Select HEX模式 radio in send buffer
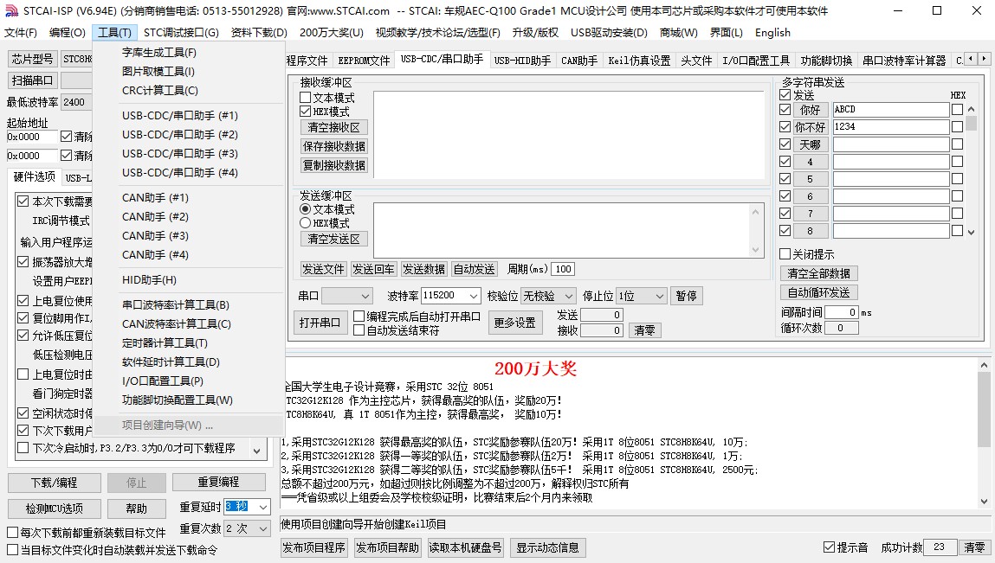 tap(305, 222)
